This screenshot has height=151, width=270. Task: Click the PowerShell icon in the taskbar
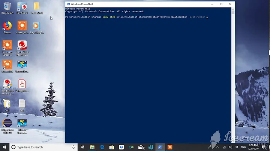tap(160, 147)
